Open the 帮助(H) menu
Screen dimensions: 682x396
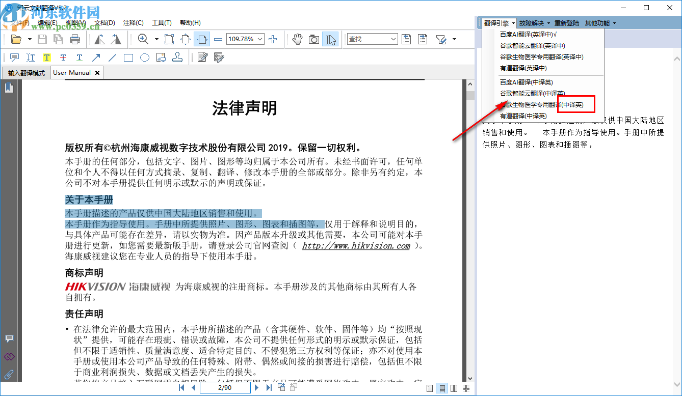(190, 23)
